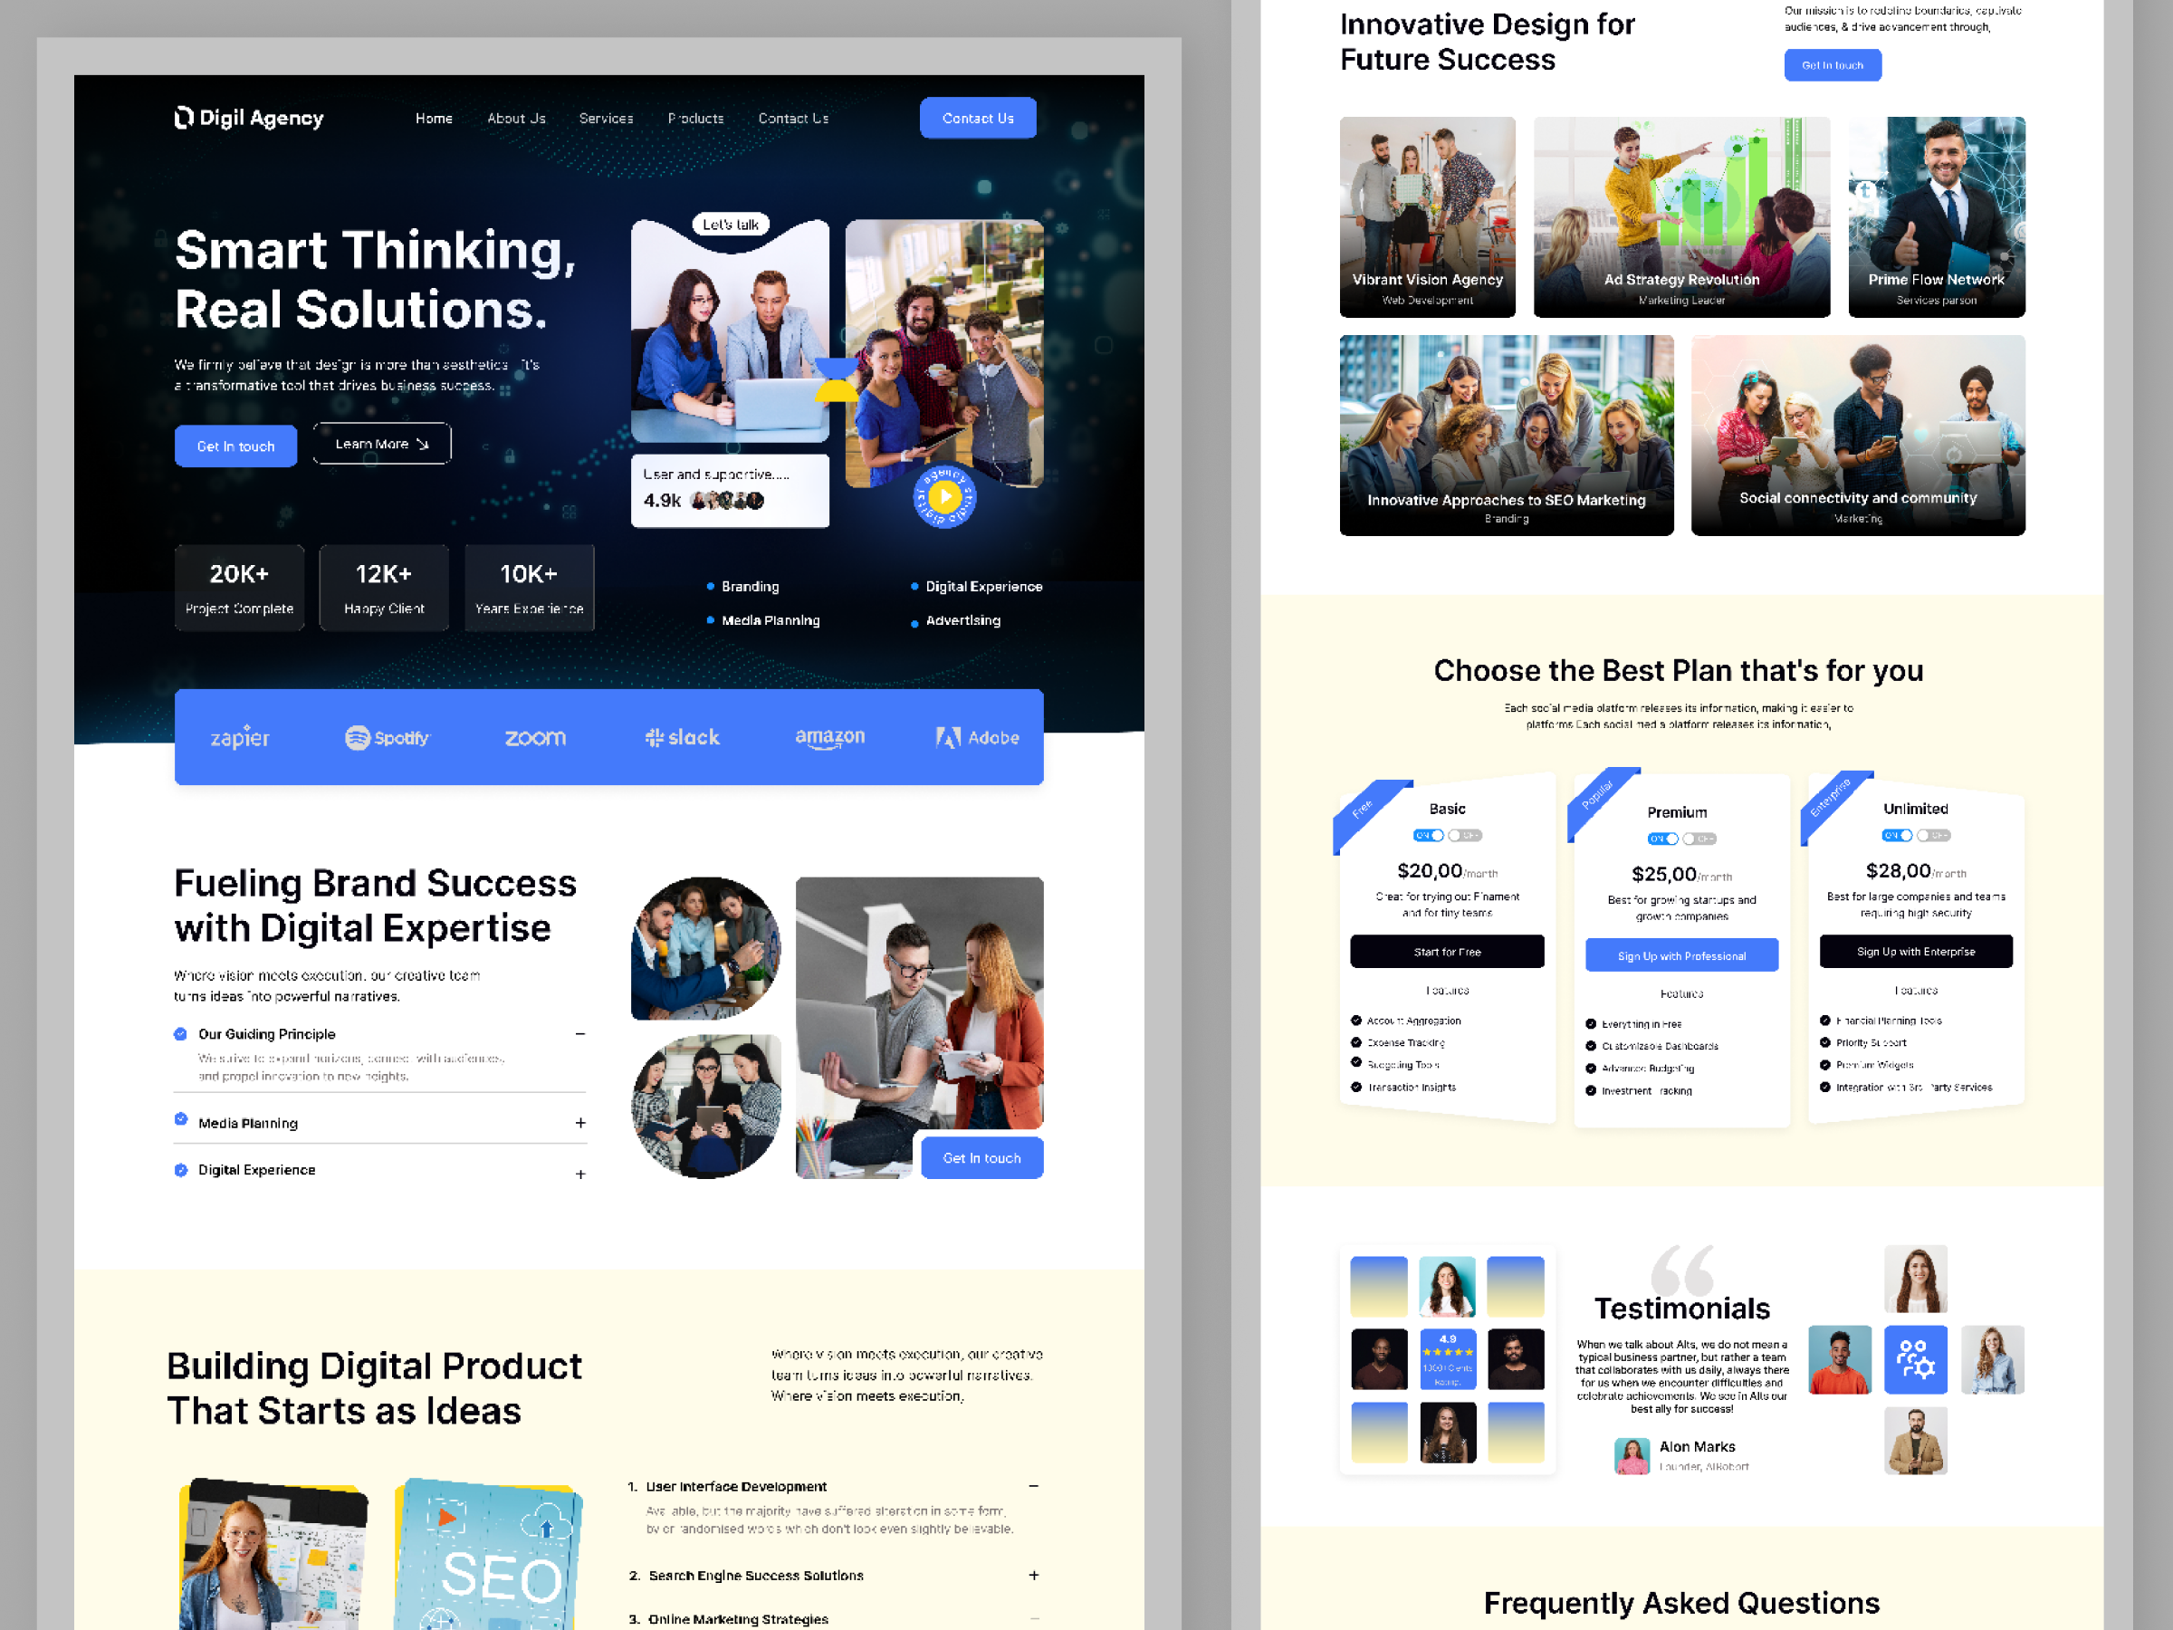Click the Zoom logo in partner bar
2173x1630 pixels.
tap(534, 738)
